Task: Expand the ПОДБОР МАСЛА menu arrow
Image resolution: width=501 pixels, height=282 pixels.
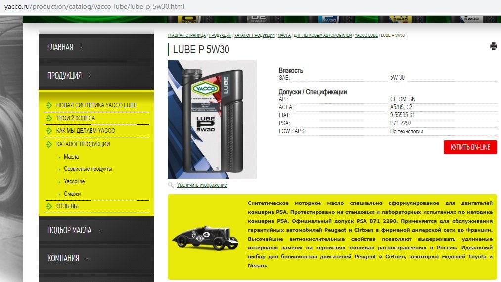Action: coord(99,230)
